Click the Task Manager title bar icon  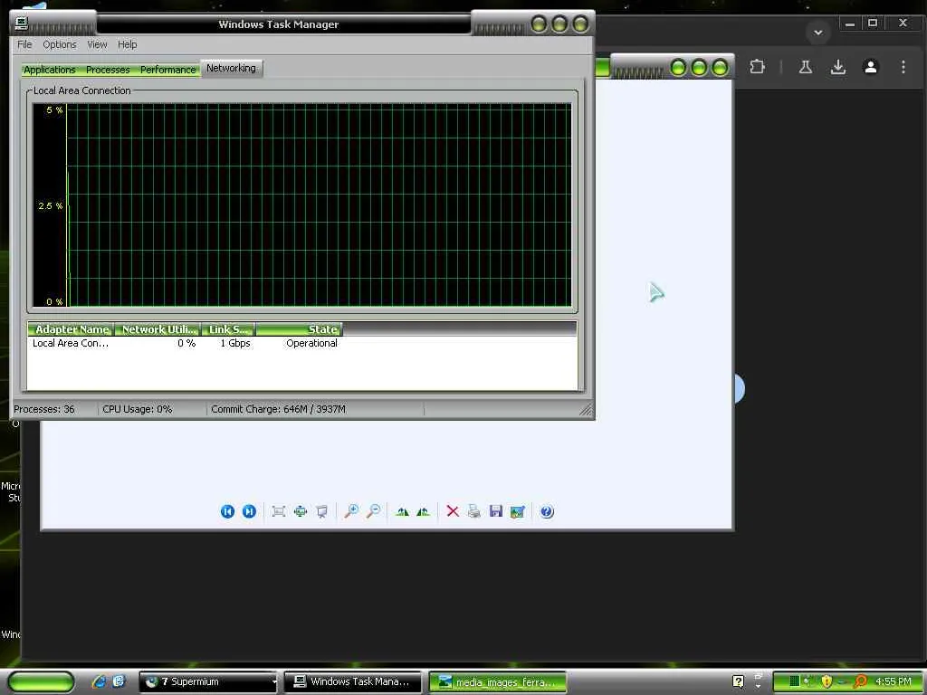(x=22, y=23)
